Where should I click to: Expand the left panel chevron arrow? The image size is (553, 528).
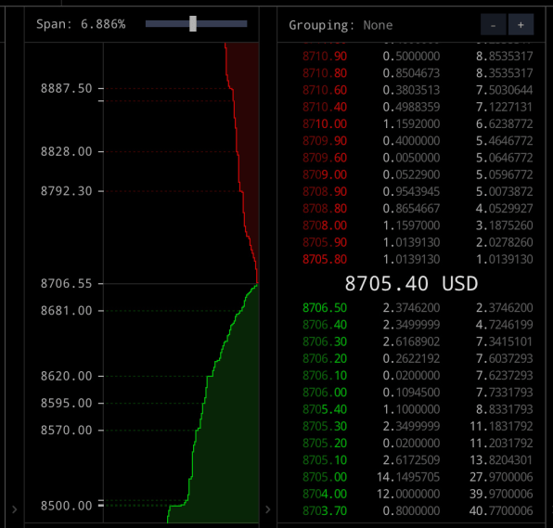pyautogui.click(x=15, y=509)
